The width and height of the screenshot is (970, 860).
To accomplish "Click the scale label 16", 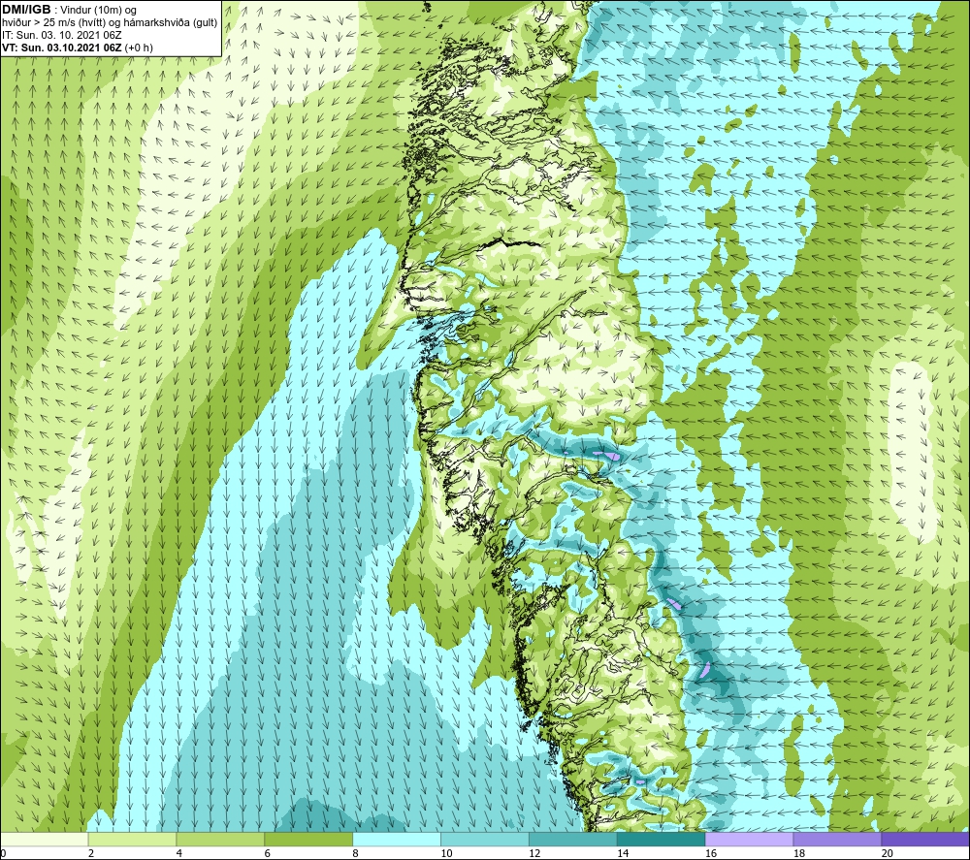I will [711, 853].
